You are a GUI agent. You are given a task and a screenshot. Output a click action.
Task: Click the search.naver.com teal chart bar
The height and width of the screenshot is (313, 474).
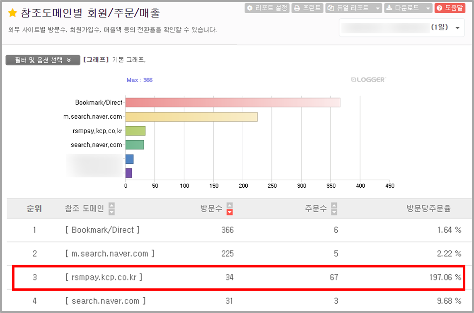(x=135, y=145)
